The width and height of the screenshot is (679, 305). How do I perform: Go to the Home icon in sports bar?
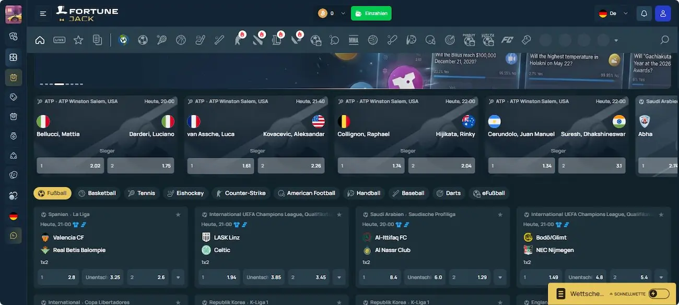[40, 40]
